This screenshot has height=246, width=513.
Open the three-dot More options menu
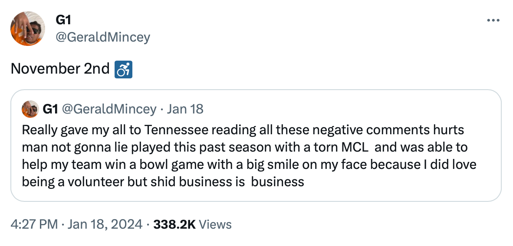click(x=493, y=20)
